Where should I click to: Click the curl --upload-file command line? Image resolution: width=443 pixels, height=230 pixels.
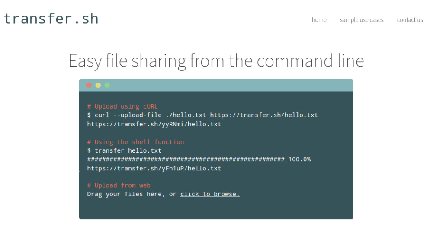tap(202, 115)
